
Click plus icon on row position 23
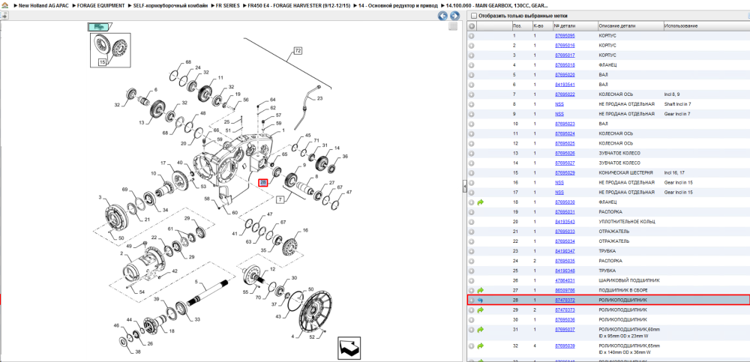click(472, 251)
